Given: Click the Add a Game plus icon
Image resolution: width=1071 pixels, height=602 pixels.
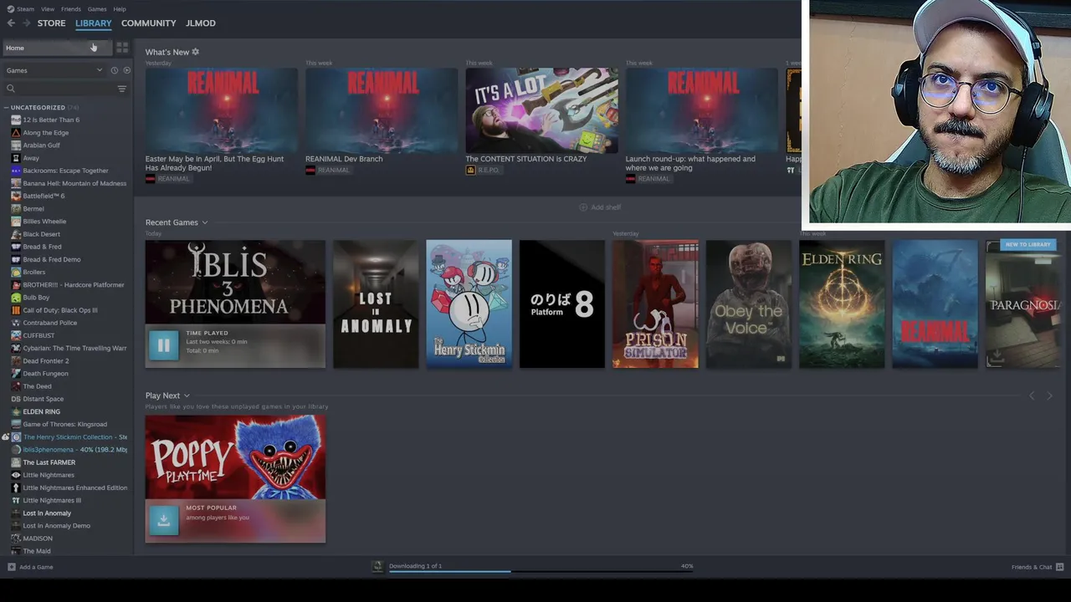Looking at the screenshot, I should [11, 567].
